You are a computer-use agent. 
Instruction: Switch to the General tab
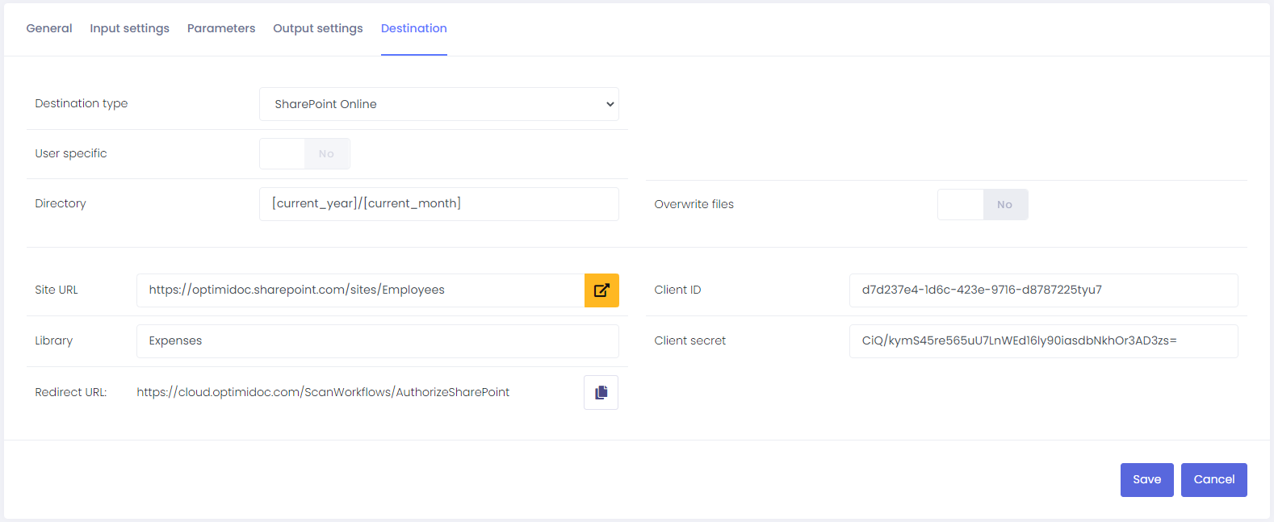click(49, 28)
